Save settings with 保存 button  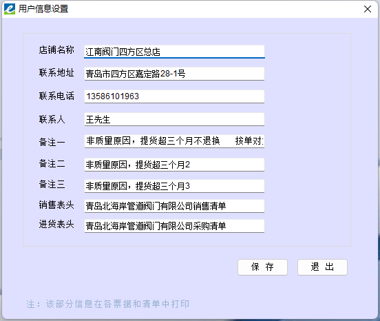point(262,267)
